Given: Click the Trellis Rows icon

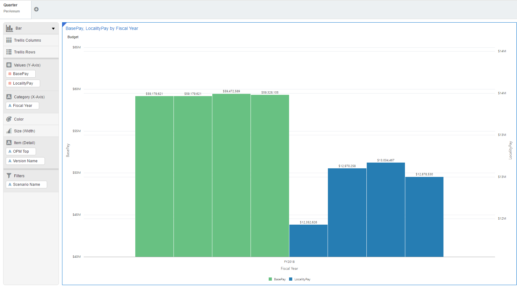Looking at the screenshot, I should 9,52.
